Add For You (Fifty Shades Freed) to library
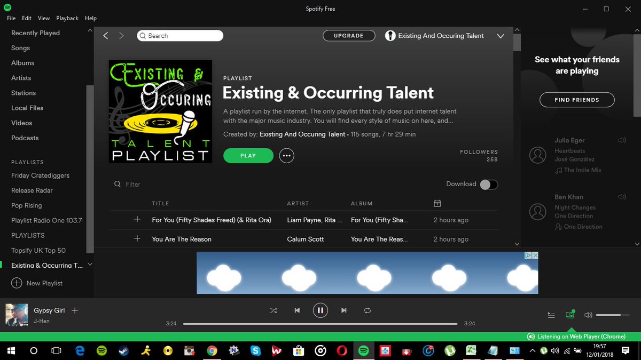Screen dimensions: 641x360 click(x=137, y=220)
